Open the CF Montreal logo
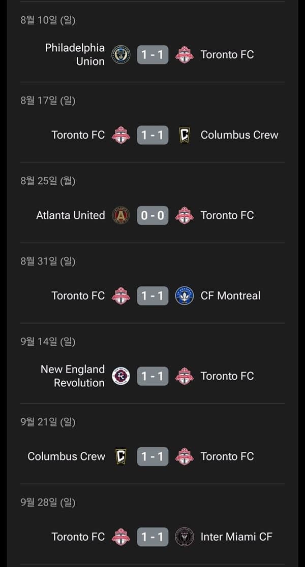The image size is (305, 567). [185, 295]
